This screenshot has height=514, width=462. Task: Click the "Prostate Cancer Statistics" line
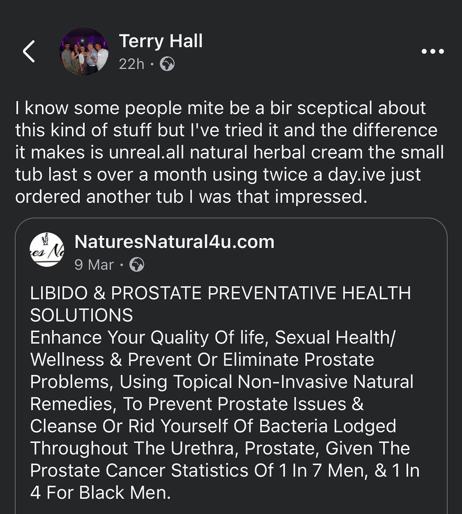pyautogui.click(x=225, y=470)
